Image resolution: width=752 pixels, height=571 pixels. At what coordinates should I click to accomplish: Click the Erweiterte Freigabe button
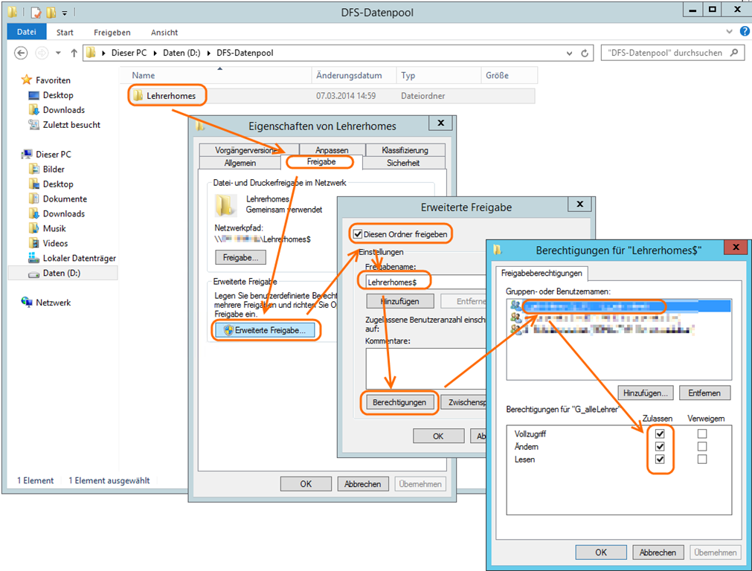pyautogui.click(x=264, y=330)
